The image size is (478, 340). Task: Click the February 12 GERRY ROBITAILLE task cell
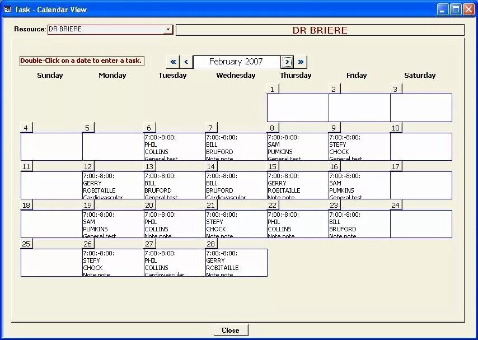[x=113, y=185]
